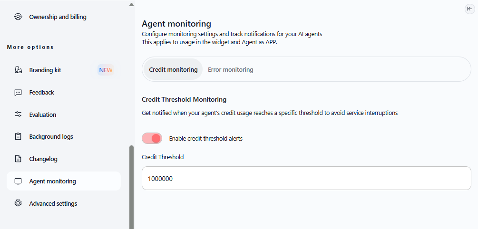
Task: Click the sidebar scroll-up arrow
Action: click(x=131, y=5)
